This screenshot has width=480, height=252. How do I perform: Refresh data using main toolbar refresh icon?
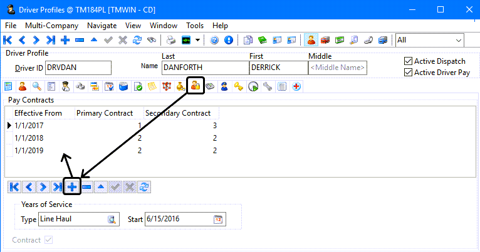pos(137,40)
